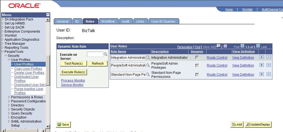
Task: Add row after Integration Administrator role
Action: coord(261,57)
